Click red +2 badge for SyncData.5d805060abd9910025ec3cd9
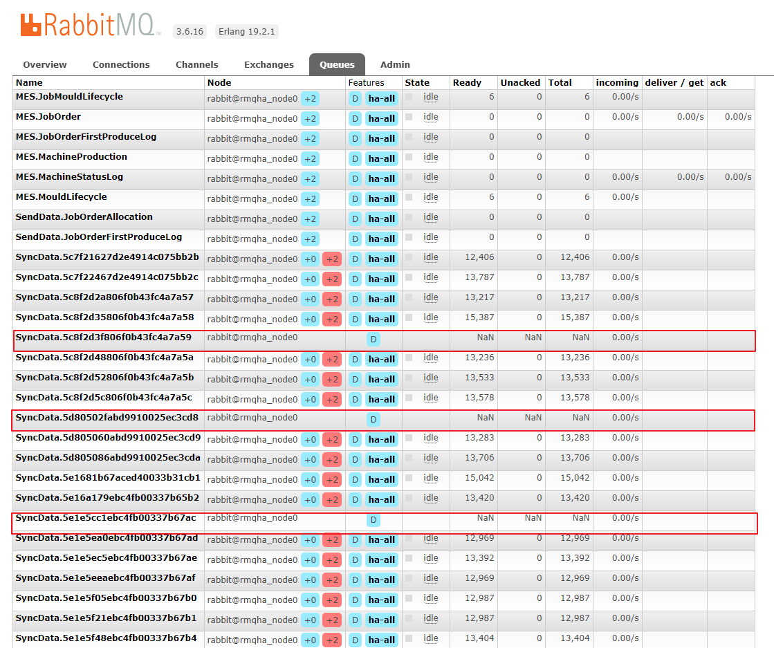This screenshot has width=774, height=648. click(332, 440)
